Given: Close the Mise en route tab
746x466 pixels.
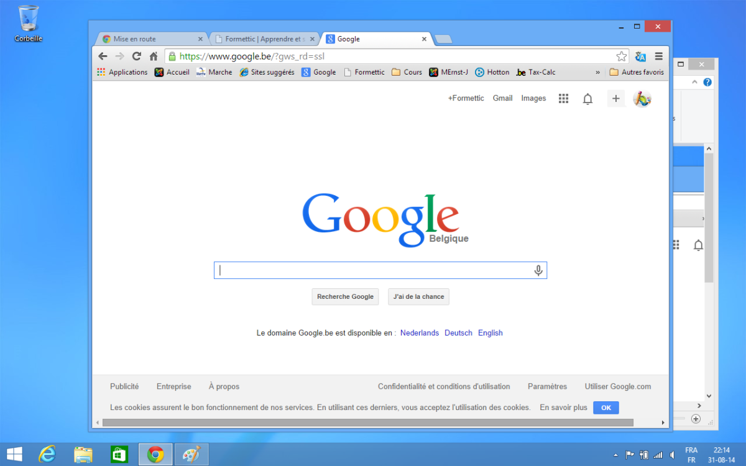Looking at the screenshot, I should tap(200, 39).
